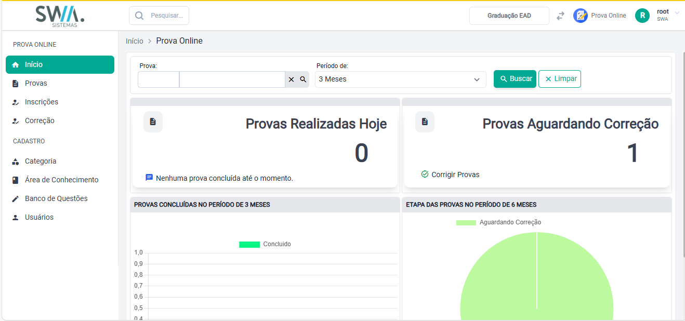Open the Usuários menu item
This screenshot has height=321, width=685.
[60, 218]
